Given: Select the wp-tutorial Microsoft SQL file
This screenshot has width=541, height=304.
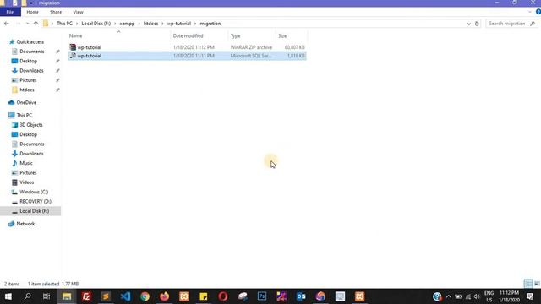Looking at the screenshot, I should click(x=187, y=56).
